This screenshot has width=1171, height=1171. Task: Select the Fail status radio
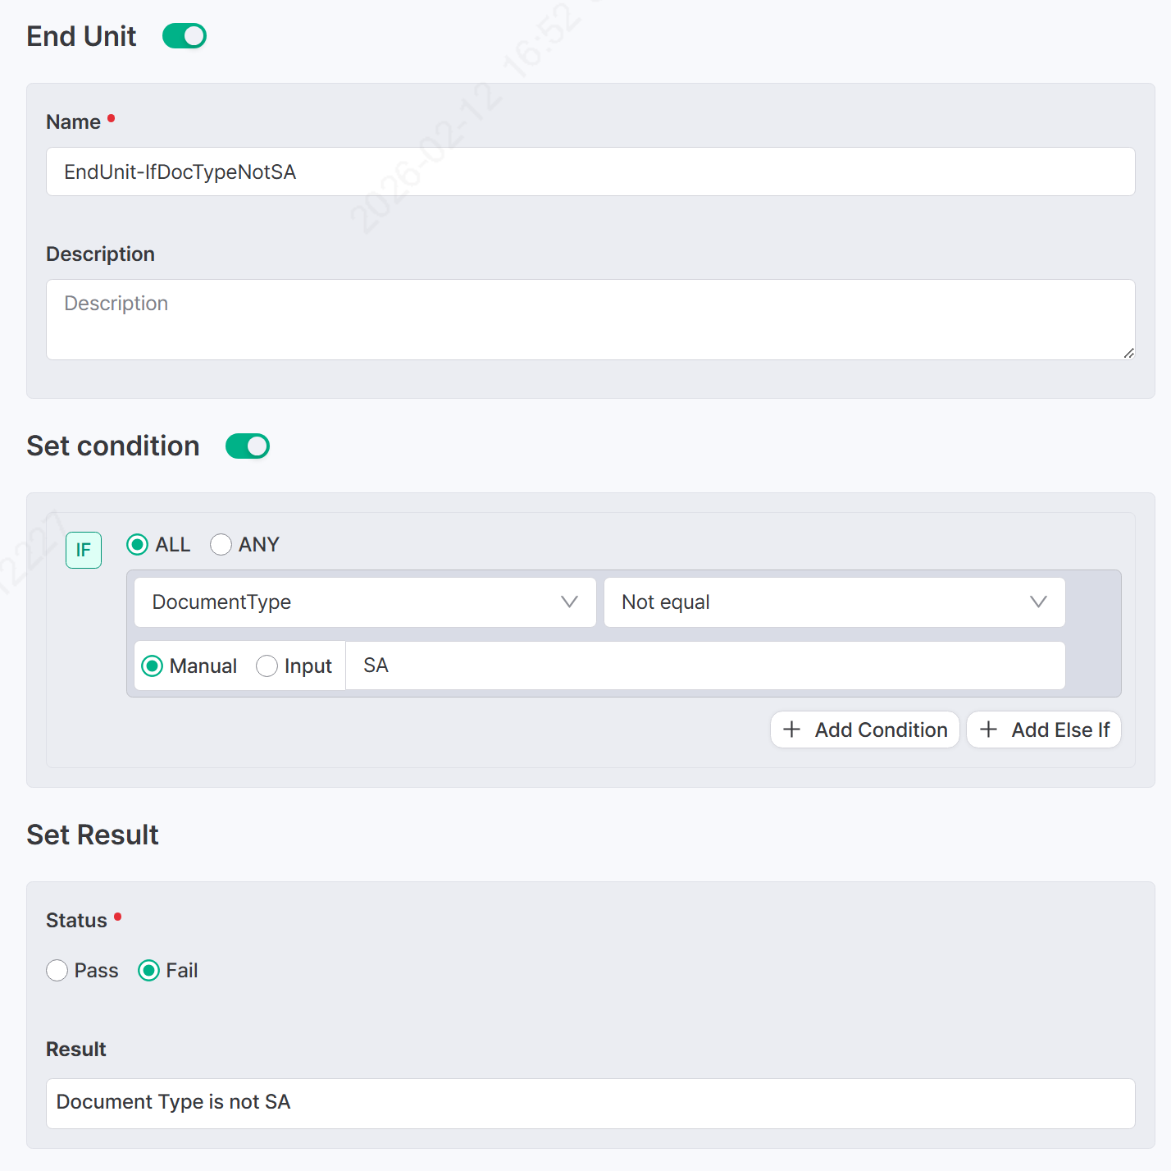[x=149, y=971]
